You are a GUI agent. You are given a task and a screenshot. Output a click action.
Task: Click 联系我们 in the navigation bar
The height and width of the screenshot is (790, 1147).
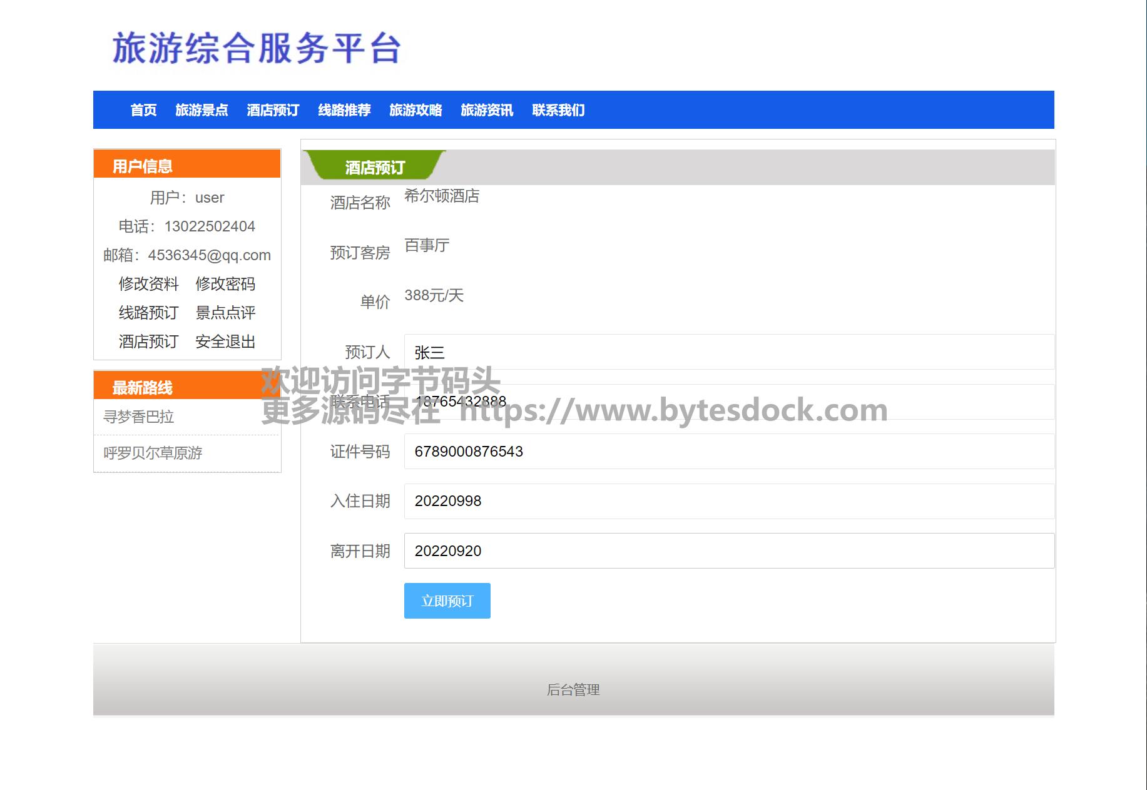pyautogui.click(x=558, y=110)
